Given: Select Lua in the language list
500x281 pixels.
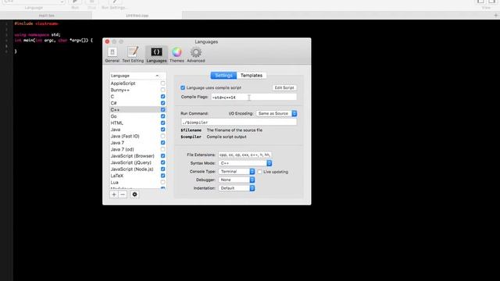Looking at the screenshot, I should (115, 183).
